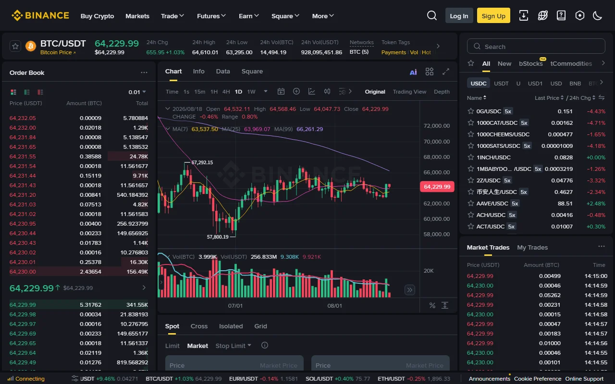Open the help question-mark icon
The width and height of the screenshot is (615, 384).
tap(561, 15)
